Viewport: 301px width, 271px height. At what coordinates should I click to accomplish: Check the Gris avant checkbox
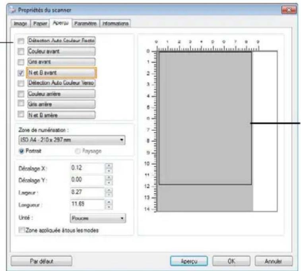pyautogui.click(x=21, y=62)
